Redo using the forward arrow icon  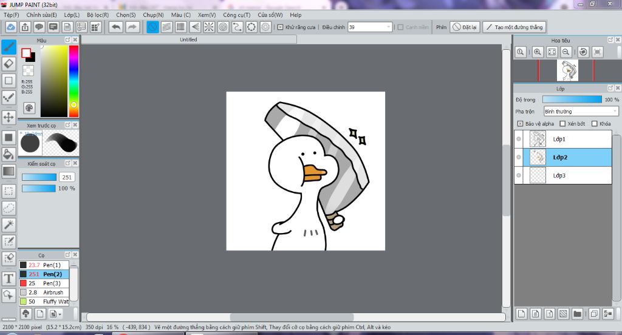132,27
